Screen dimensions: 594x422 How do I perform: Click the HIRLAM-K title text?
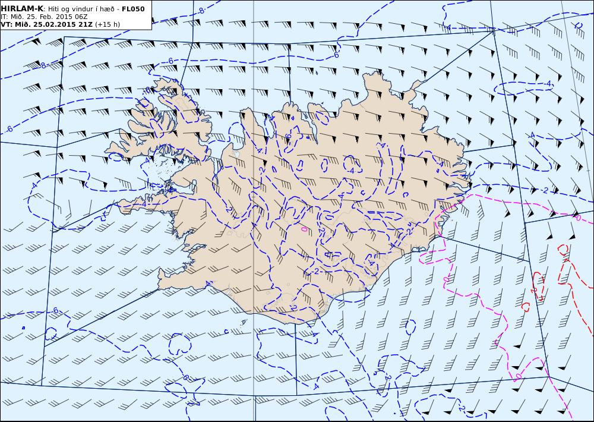click(x=23, y=9)
